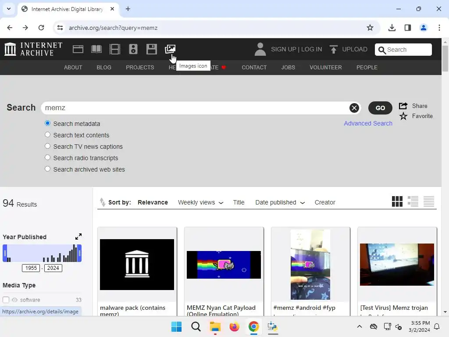Open the Texts book icon
The image size is (449, 337).
[96, 49]
